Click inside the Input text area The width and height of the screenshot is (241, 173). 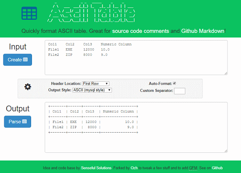pos(136,58)
